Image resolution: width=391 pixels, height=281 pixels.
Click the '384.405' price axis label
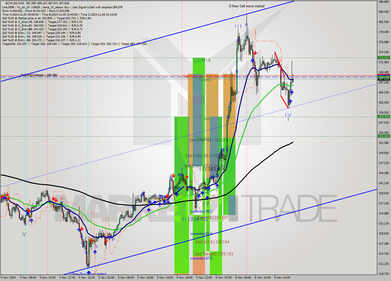click(384, 12)
